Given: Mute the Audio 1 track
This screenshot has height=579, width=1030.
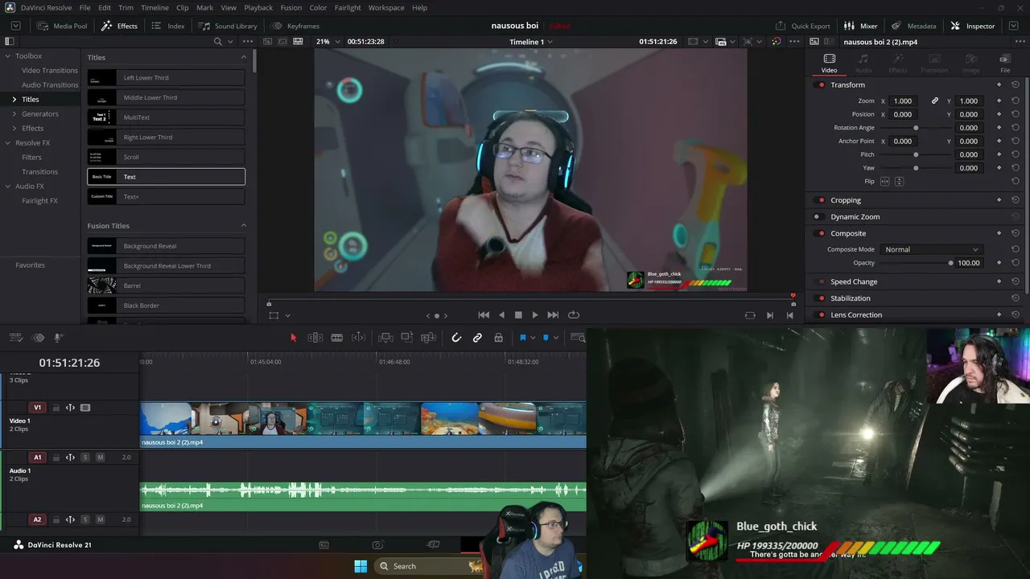Looking at the screenshot, I should pos(100,458).
